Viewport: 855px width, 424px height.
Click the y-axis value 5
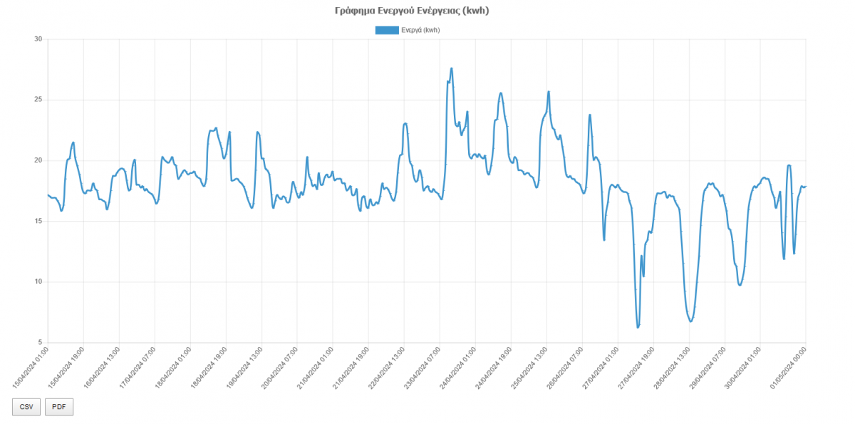(x=40, y=342)
